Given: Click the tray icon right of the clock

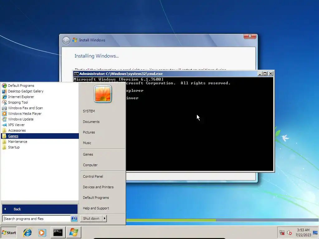Looking at the screenshot, I should 315,232.
